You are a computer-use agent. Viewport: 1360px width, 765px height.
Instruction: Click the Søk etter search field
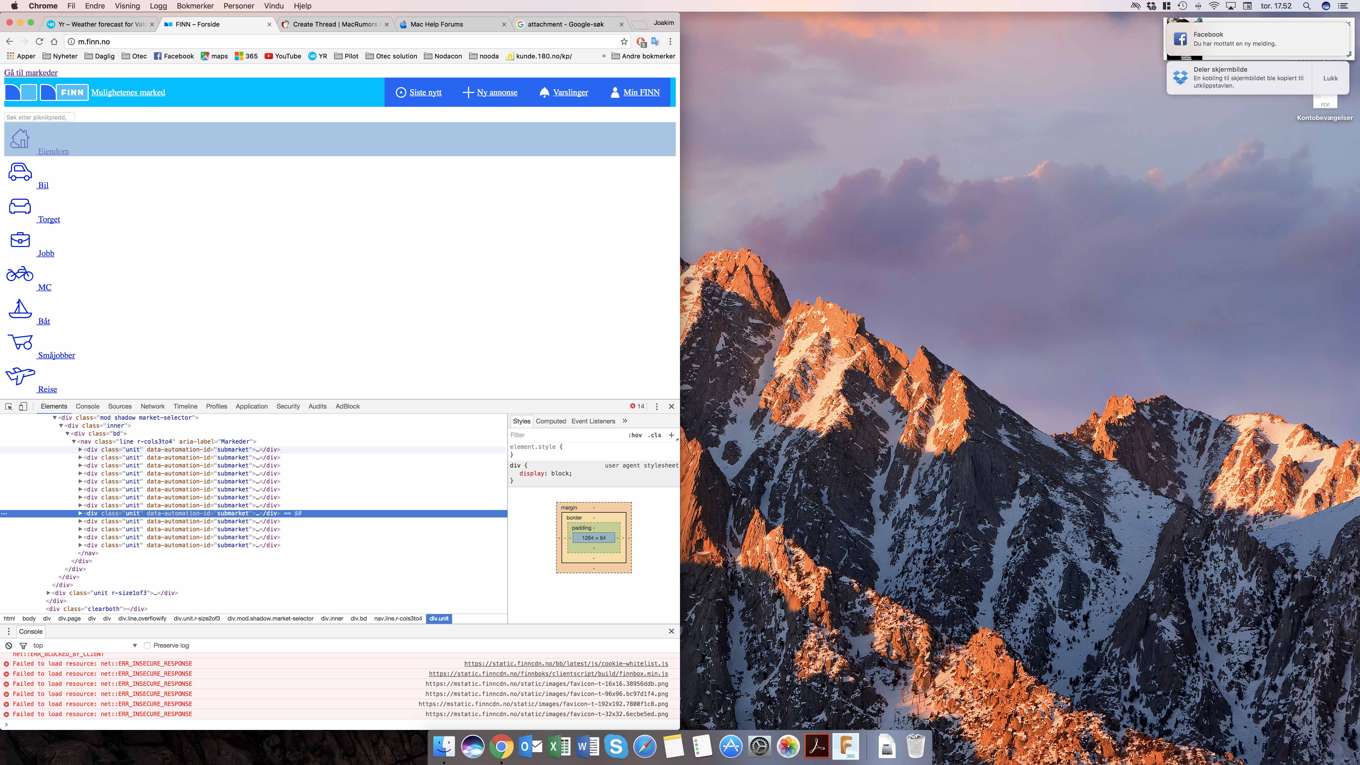pyautogui.click(x=39, y=117)
